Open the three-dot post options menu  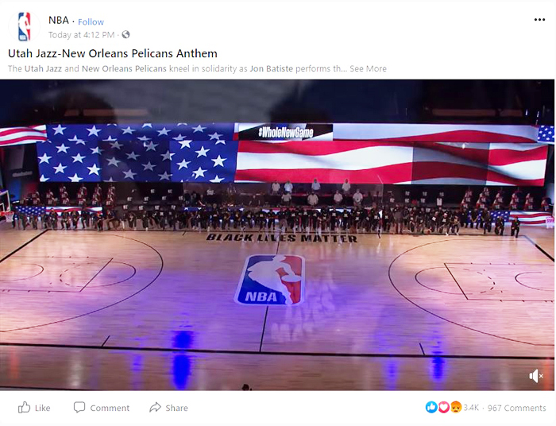539,20
